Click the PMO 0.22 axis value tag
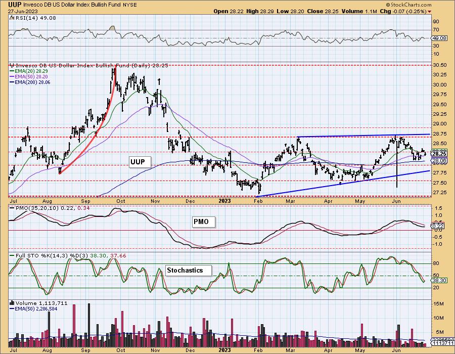Image resolution: width=455 pixels, height=354 pixels. pyautogui.click(x=438, y=226)
